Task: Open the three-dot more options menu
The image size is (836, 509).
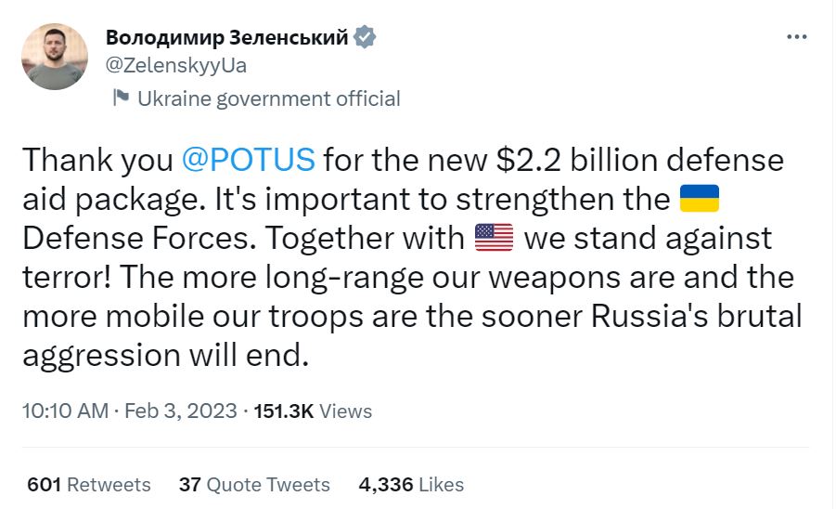Action: click(797, 37)
